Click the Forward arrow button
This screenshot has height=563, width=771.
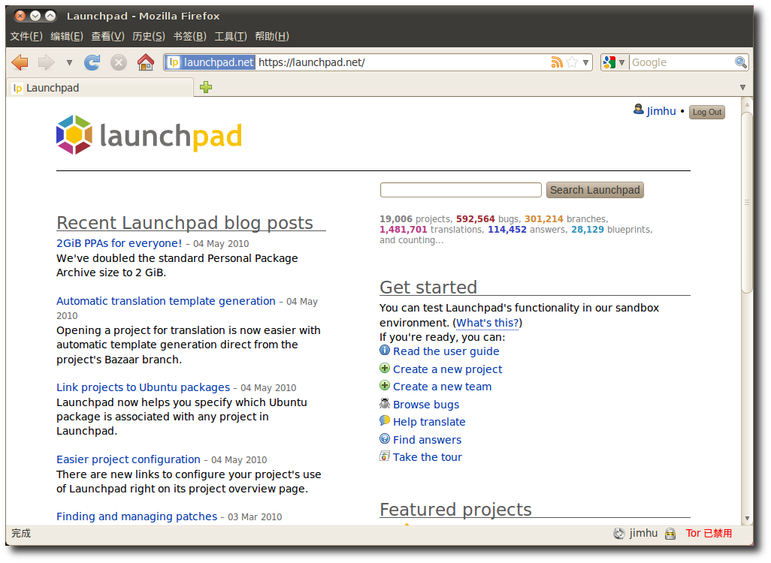point(47,62)
